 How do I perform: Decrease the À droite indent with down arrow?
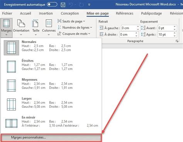[136, 36]
